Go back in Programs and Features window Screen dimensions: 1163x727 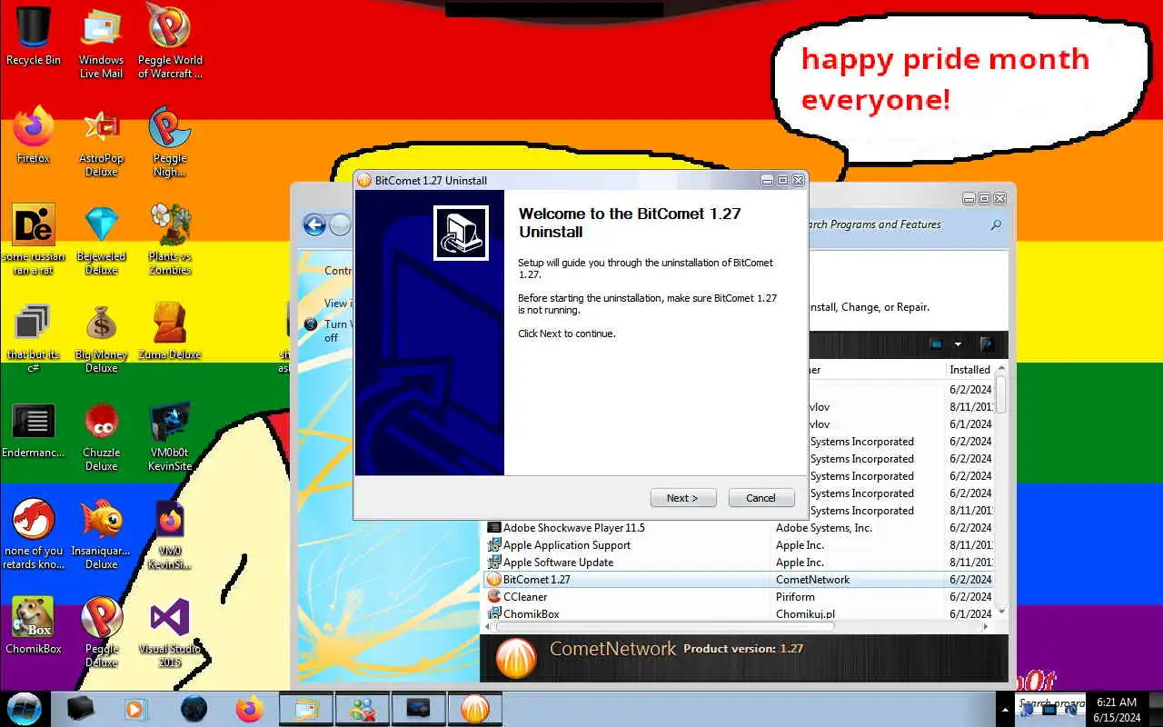click(x=314, y=224)
